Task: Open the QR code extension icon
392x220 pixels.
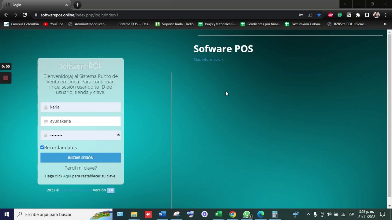Action: click(x=349, y=15)
